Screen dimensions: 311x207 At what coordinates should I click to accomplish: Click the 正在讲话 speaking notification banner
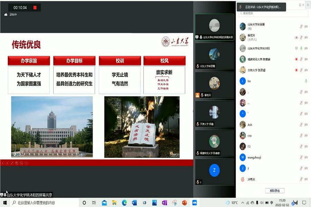(x=262, y=7)
